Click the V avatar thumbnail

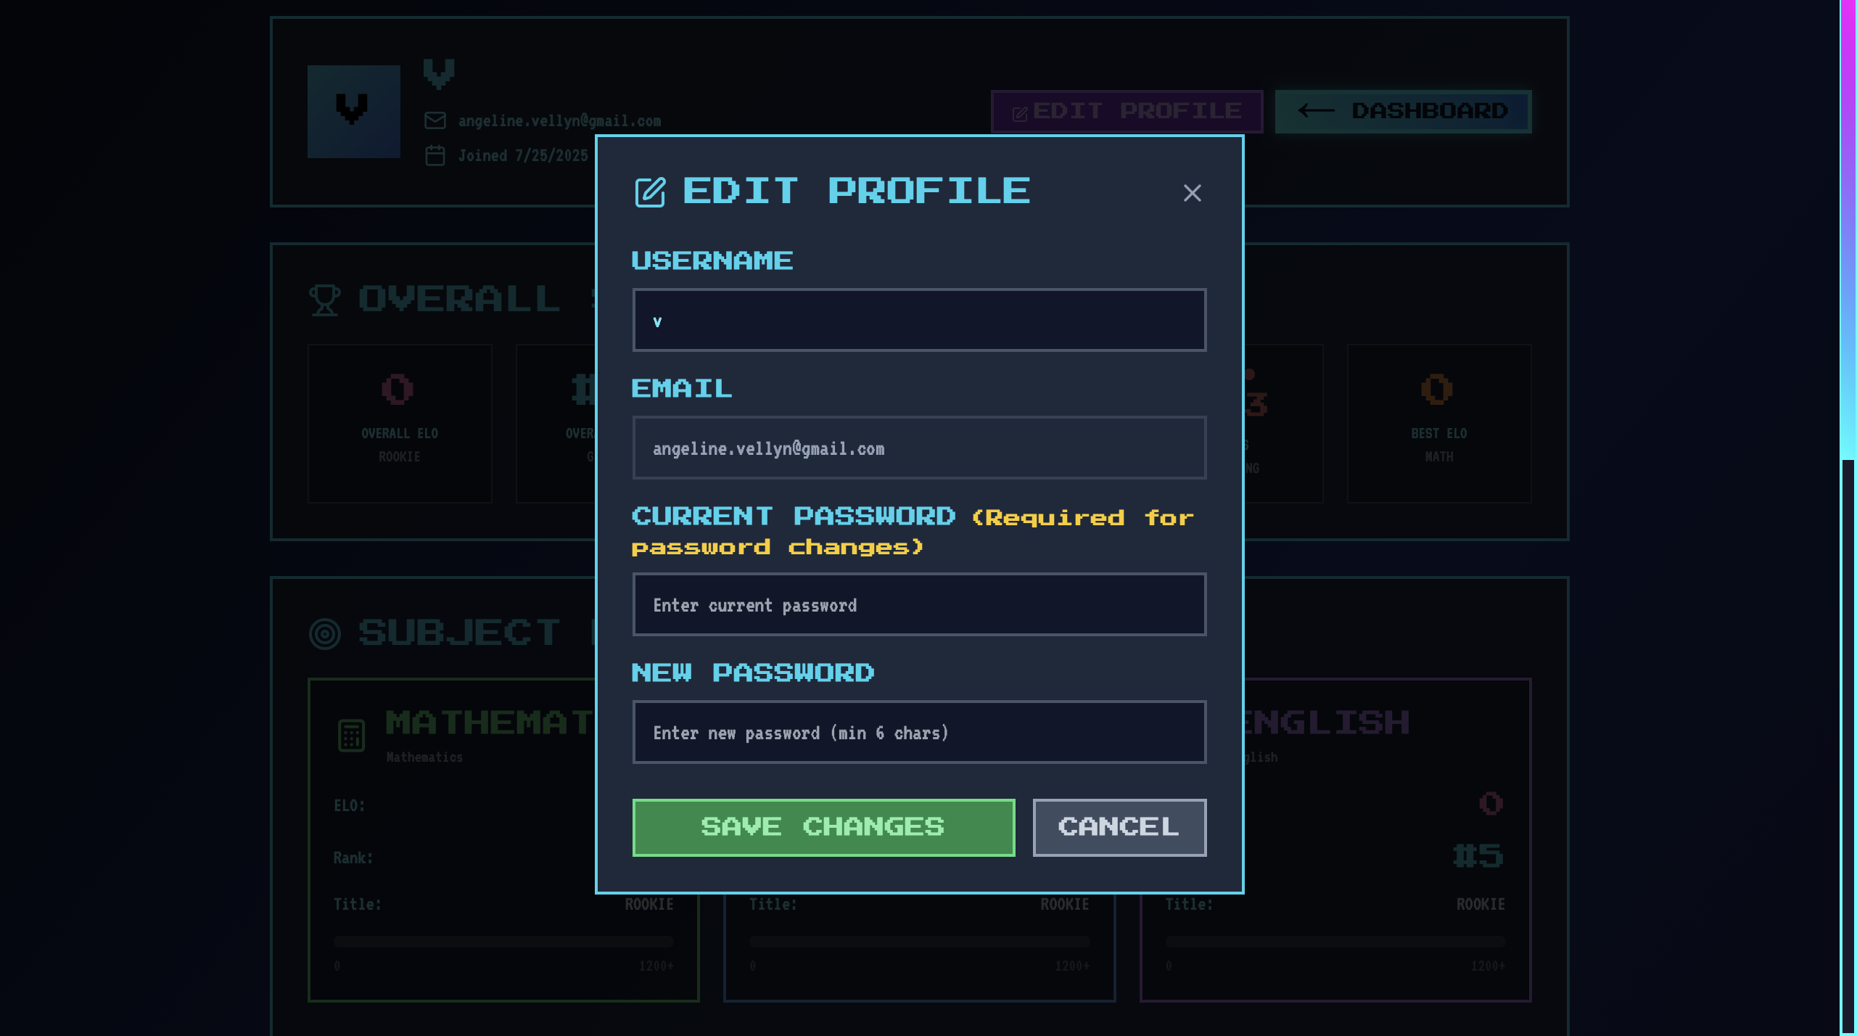(354, 112)
